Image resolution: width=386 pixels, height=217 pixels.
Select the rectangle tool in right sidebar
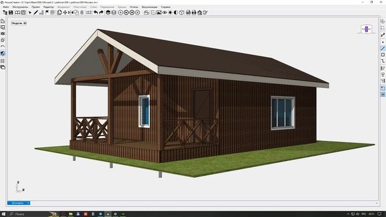pos(383,55)
